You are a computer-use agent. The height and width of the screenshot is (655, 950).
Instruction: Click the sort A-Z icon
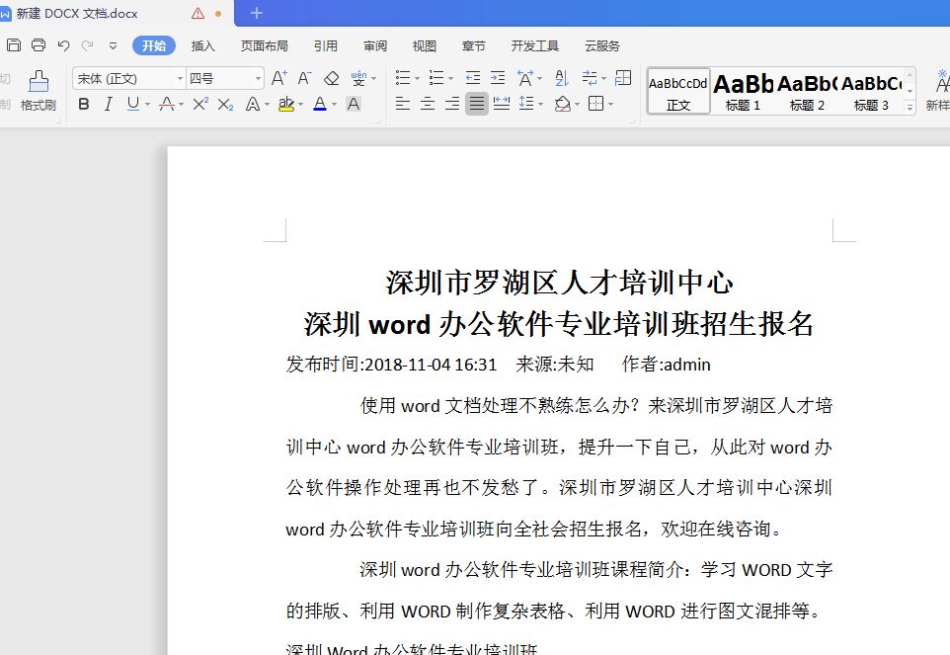click(x=562, y=78)
